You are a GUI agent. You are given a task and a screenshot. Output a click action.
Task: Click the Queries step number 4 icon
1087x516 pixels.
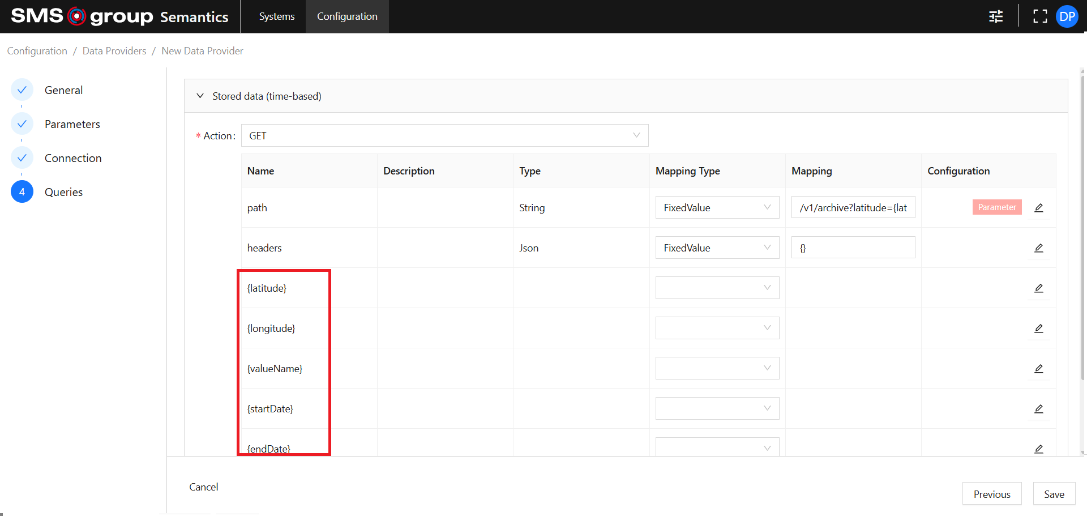click(22, 192)
